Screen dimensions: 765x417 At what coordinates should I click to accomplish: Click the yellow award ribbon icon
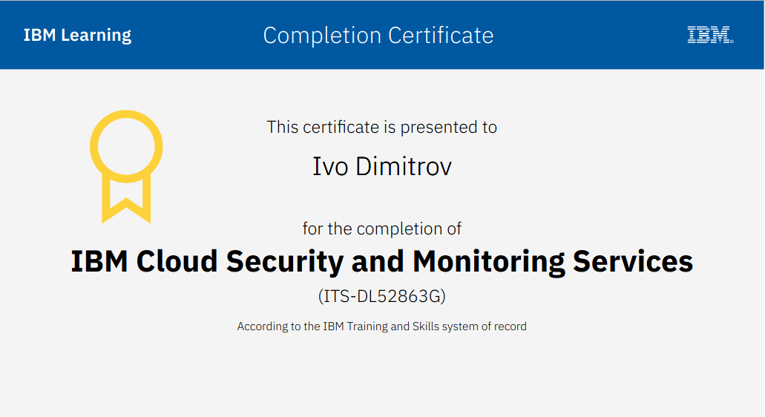tap(126, 167)
